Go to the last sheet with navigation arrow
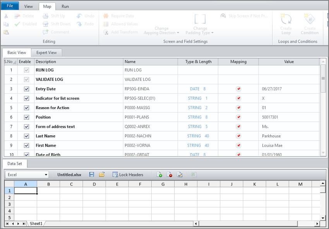This screenshot has width=329, height=229. (24, 224)
